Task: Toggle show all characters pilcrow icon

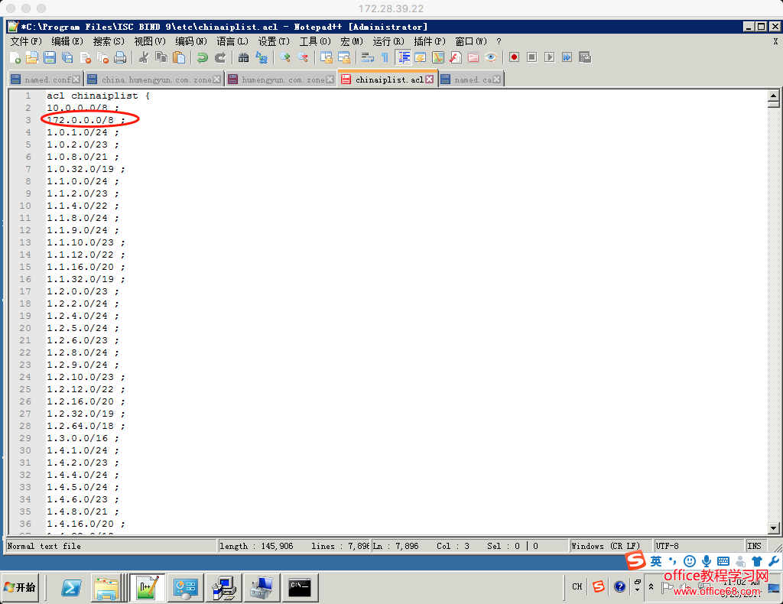Action: [x=385, y=57]
